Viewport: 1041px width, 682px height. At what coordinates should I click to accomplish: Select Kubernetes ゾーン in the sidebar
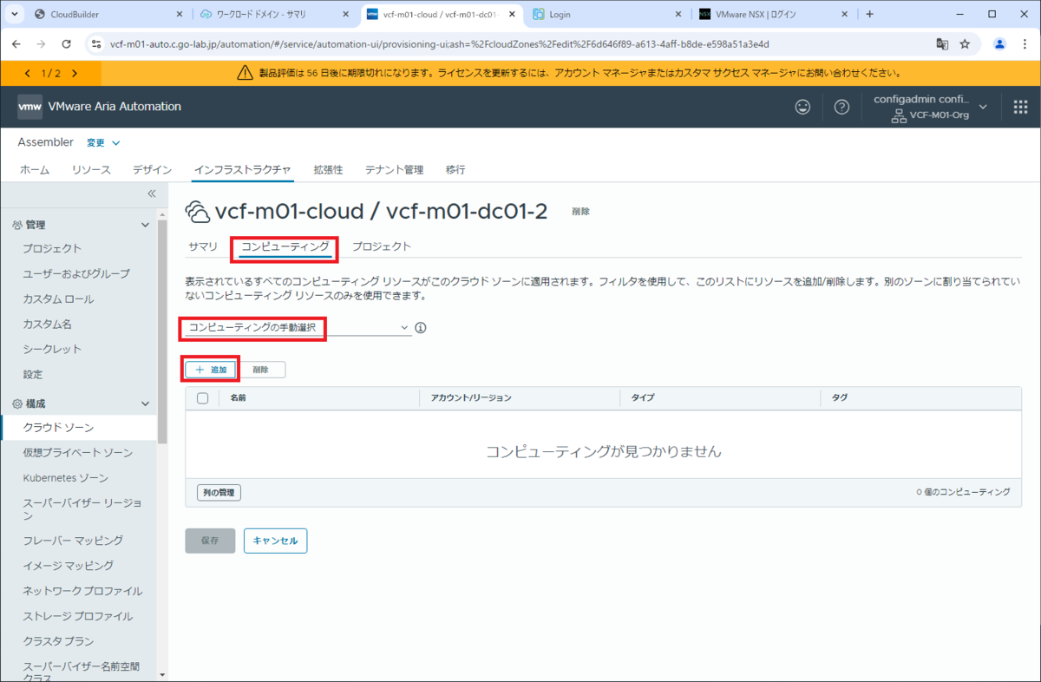click(66, 478)
